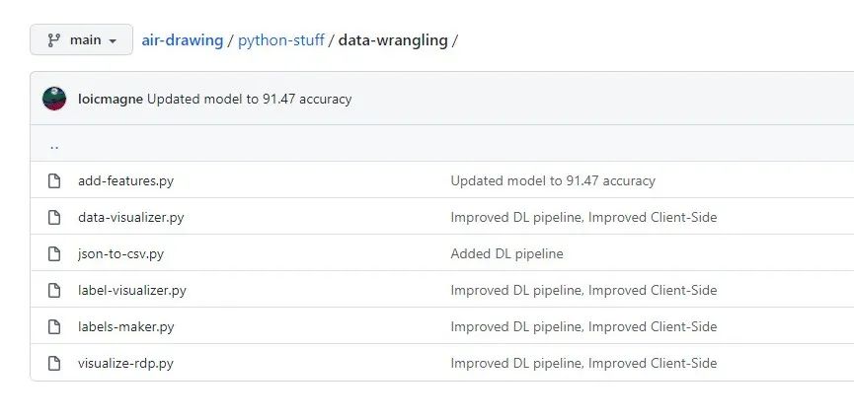Click file icon beside label-visualizer.py
This screenshot has height=419, width=854.
click(54, 290)
